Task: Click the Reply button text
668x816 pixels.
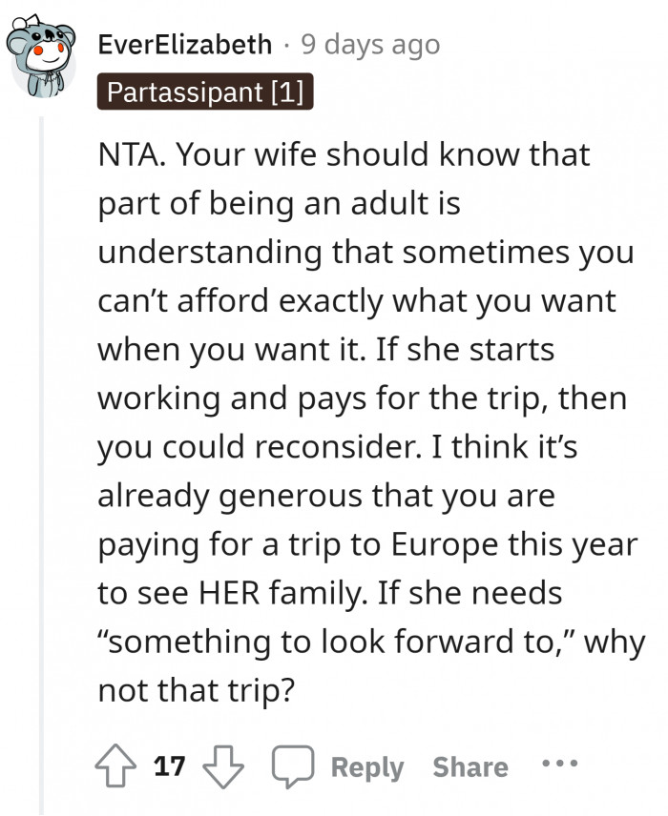Action: pyautogui.click(x=366, y=766)
